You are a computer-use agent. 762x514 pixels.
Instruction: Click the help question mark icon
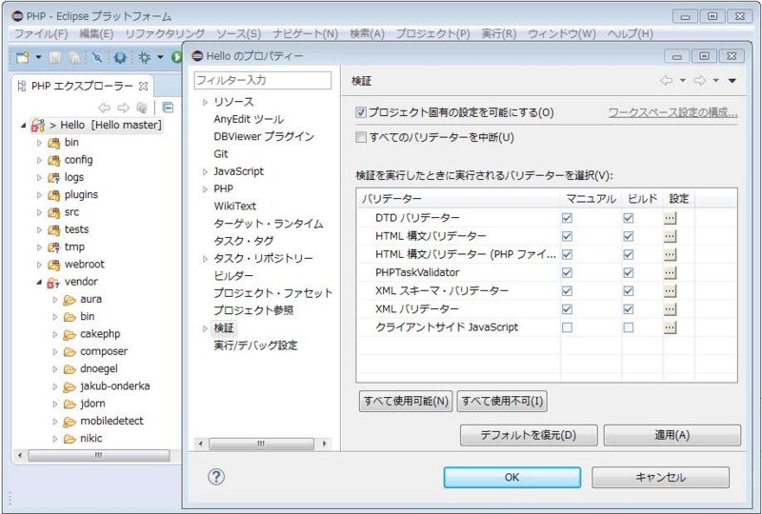(216, 477)
